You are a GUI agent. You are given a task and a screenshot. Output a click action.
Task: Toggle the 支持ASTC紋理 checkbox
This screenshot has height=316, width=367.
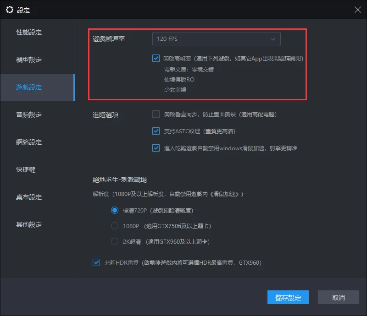(156, 131)
